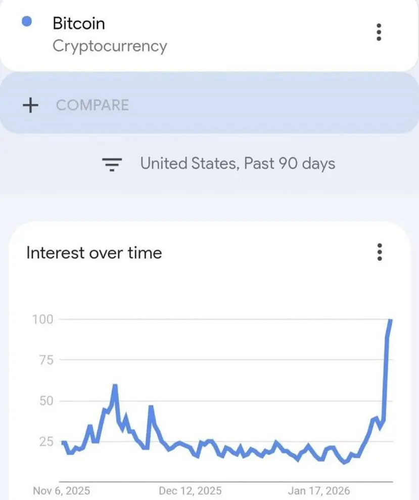Click the 25 y-axis label
419x500 pixels.
coord(45,442)
